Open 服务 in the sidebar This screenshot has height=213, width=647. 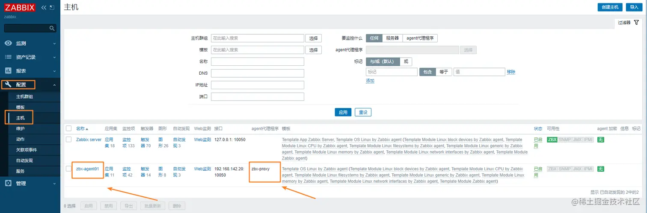20,171
